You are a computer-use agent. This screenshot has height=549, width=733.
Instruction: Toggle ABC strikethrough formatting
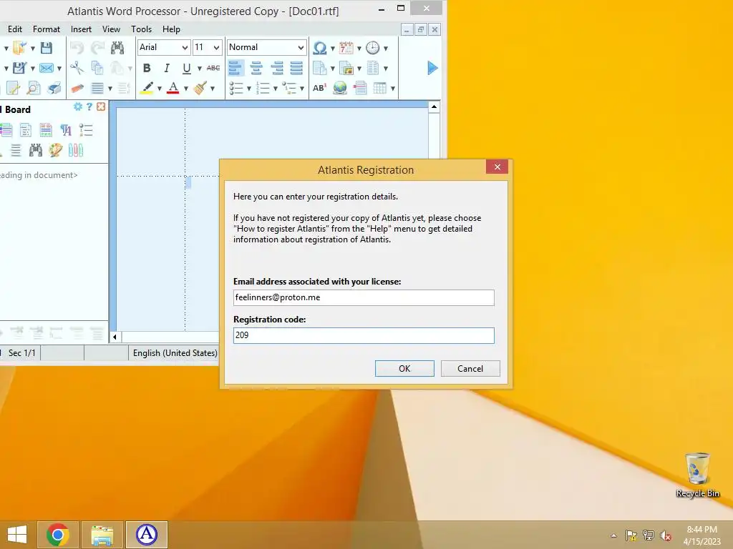213,68
